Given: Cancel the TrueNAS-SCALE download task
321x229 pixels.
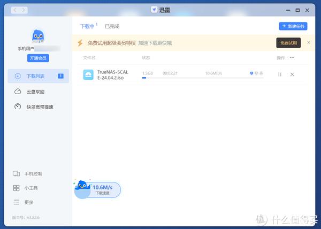Looking at the screenshot, I should pyautogui.click(x=292, y=74).
